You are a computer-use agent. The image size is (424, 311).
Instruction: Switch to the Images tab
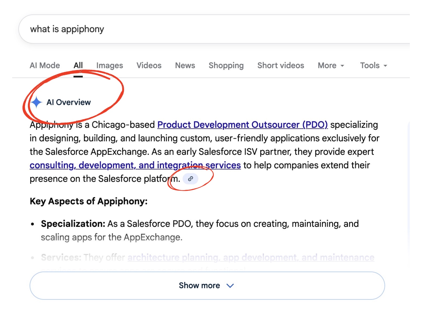point(110,66)
